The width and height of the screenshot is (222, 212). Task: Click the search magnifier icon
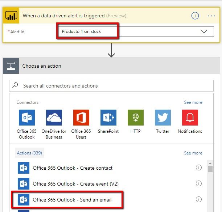(x=15, y=85)
